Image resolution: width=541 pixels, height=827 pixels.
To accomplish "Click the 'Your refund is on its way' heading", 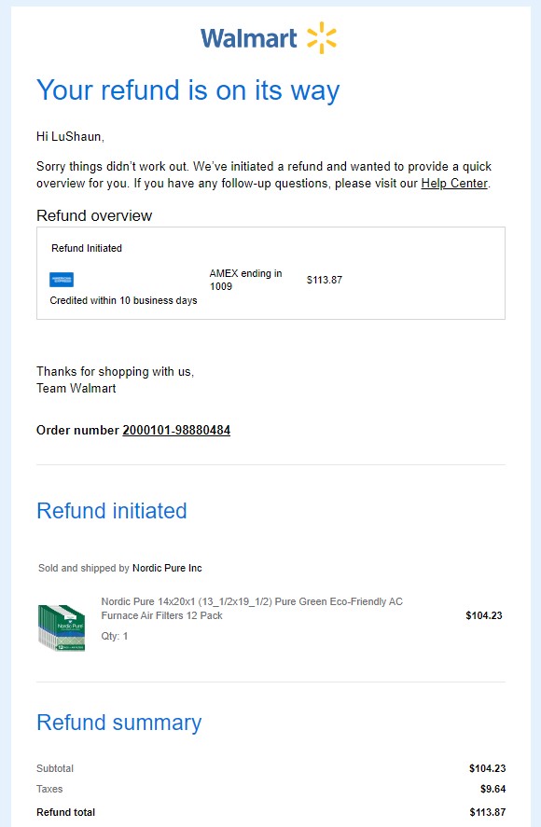I will coord(187,90).
